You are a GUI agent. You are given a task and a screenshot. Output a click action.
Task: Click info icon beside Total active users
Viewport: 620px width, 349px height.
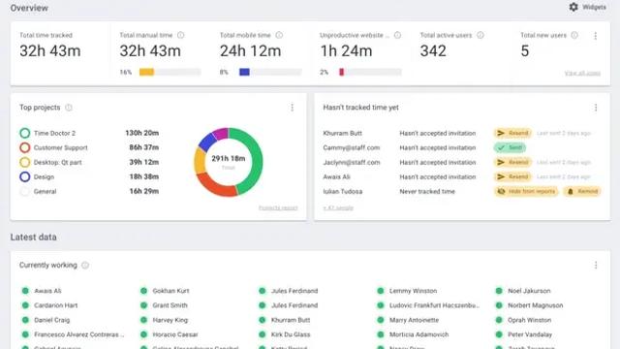click(x=480, y=35)
